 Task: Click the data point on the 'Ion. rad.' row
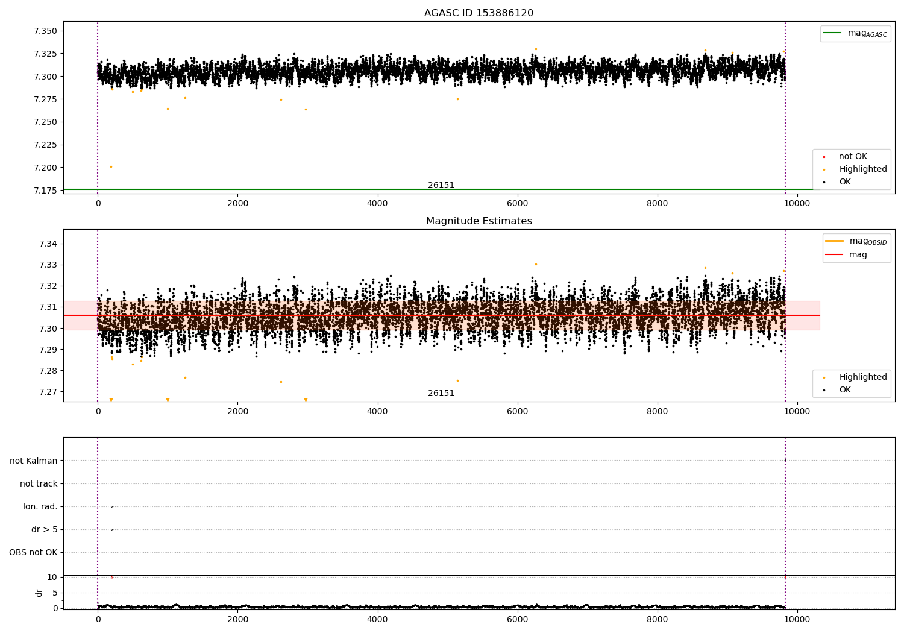[111, 507]
